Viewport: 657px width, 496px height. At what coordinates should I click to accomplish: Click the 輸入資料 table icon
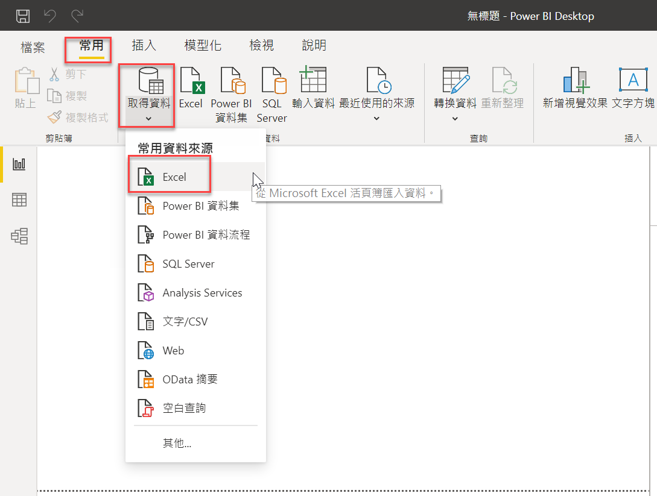click(x=313, y=80)
